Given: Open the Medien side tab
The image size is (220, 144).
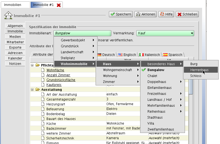Looking at the screenshot, I should click(x=15, y=37).
